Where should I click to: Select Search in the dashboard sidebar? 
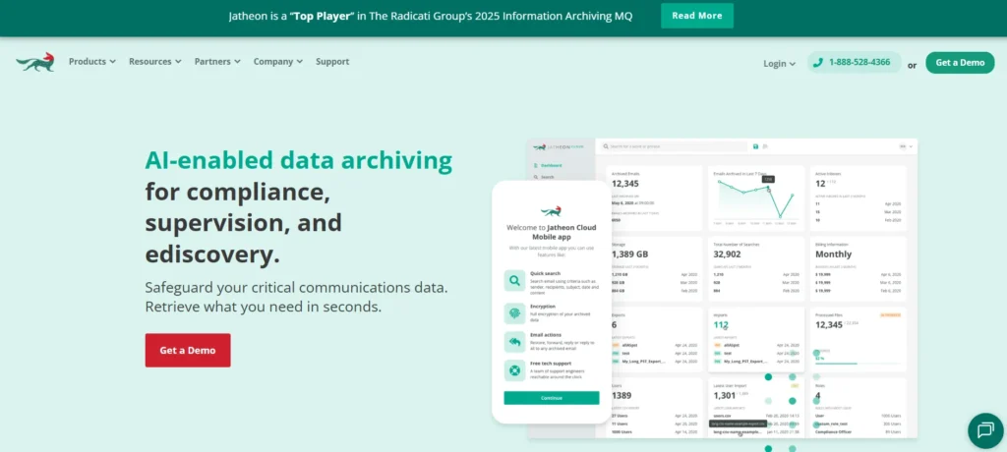pos(547,177)
